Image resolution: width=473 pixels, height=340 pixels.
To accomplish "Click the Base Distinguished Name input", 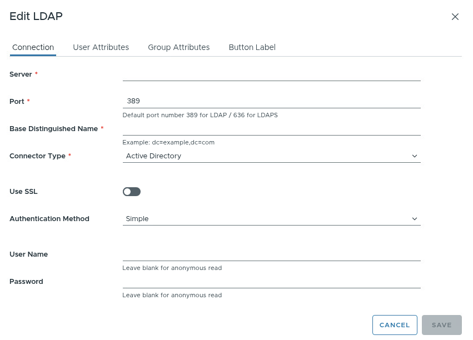I will (x=271, y=128).
